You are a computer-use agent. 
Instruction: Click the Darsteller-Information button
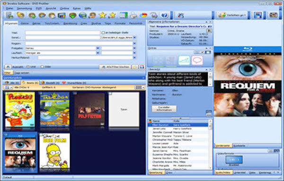[x=164, y=108]
